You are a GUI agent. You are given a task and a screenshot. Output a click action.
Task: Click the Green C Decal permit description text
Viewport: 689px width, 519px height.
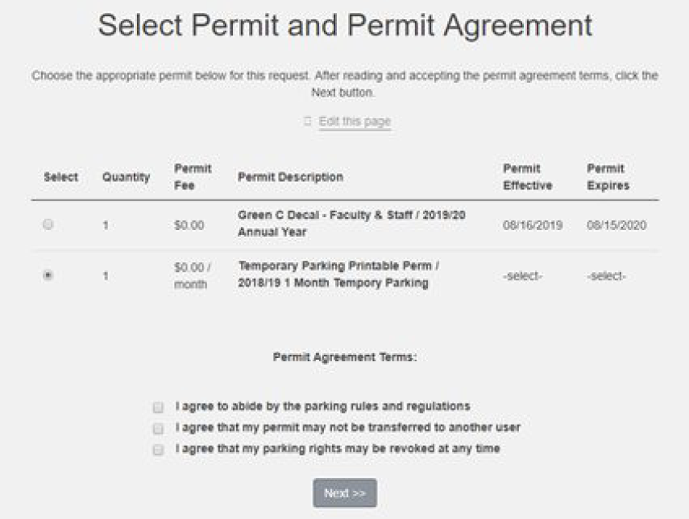pyautogui.click(x=351, y=224)
